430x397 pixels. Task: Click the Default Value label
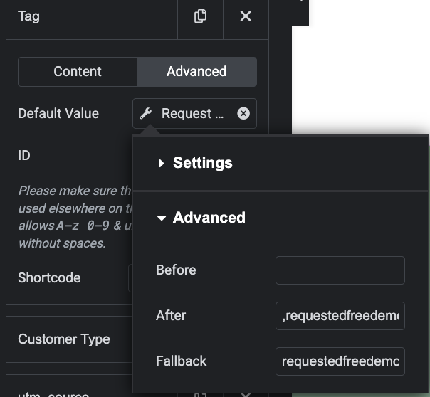(58, 113)
